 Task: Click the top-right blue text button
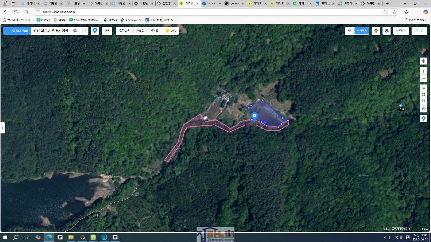[418, 31]
